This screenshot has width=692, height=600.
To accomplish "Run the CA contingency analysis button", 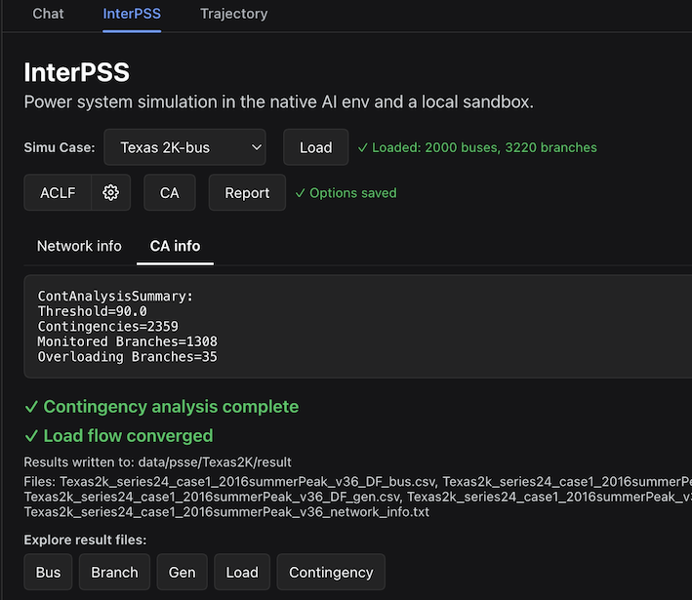I will pos(170,192).
